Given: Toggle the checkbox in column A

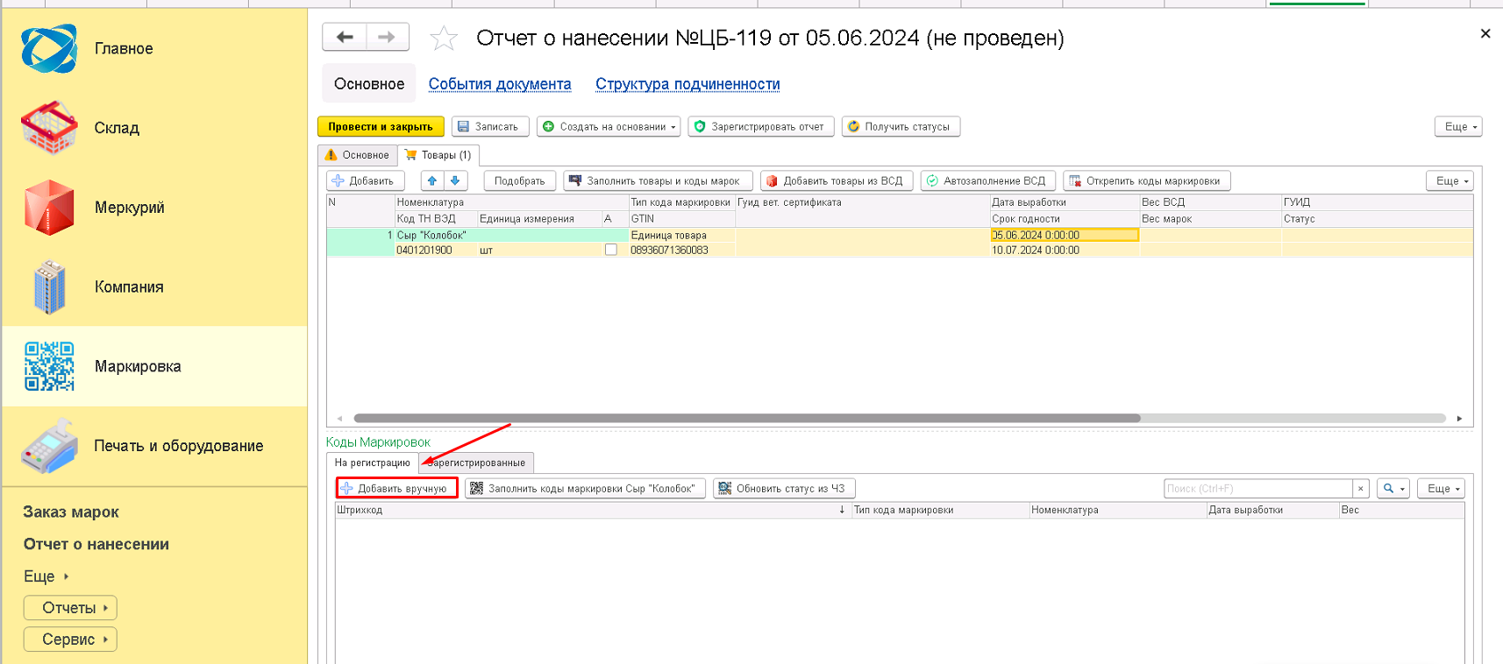Looking at the screenshot, I should (x=611, y=250).
